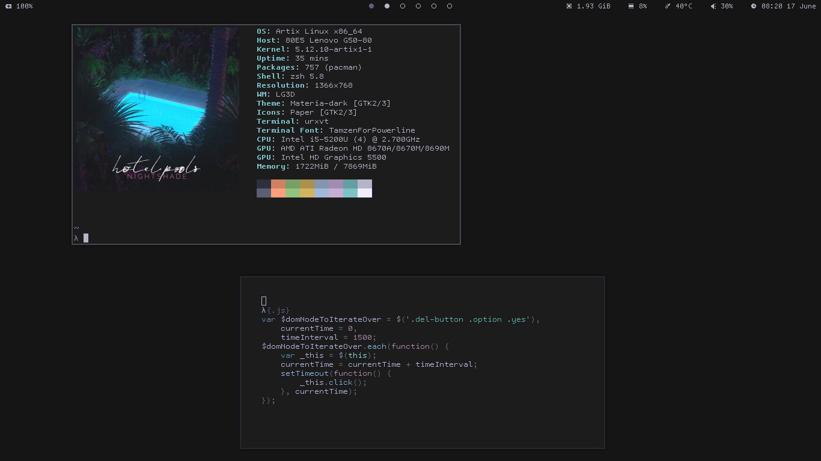821x461 pixels.
Task: Click the 30% volume level text
Action: (x=727, y=6)
